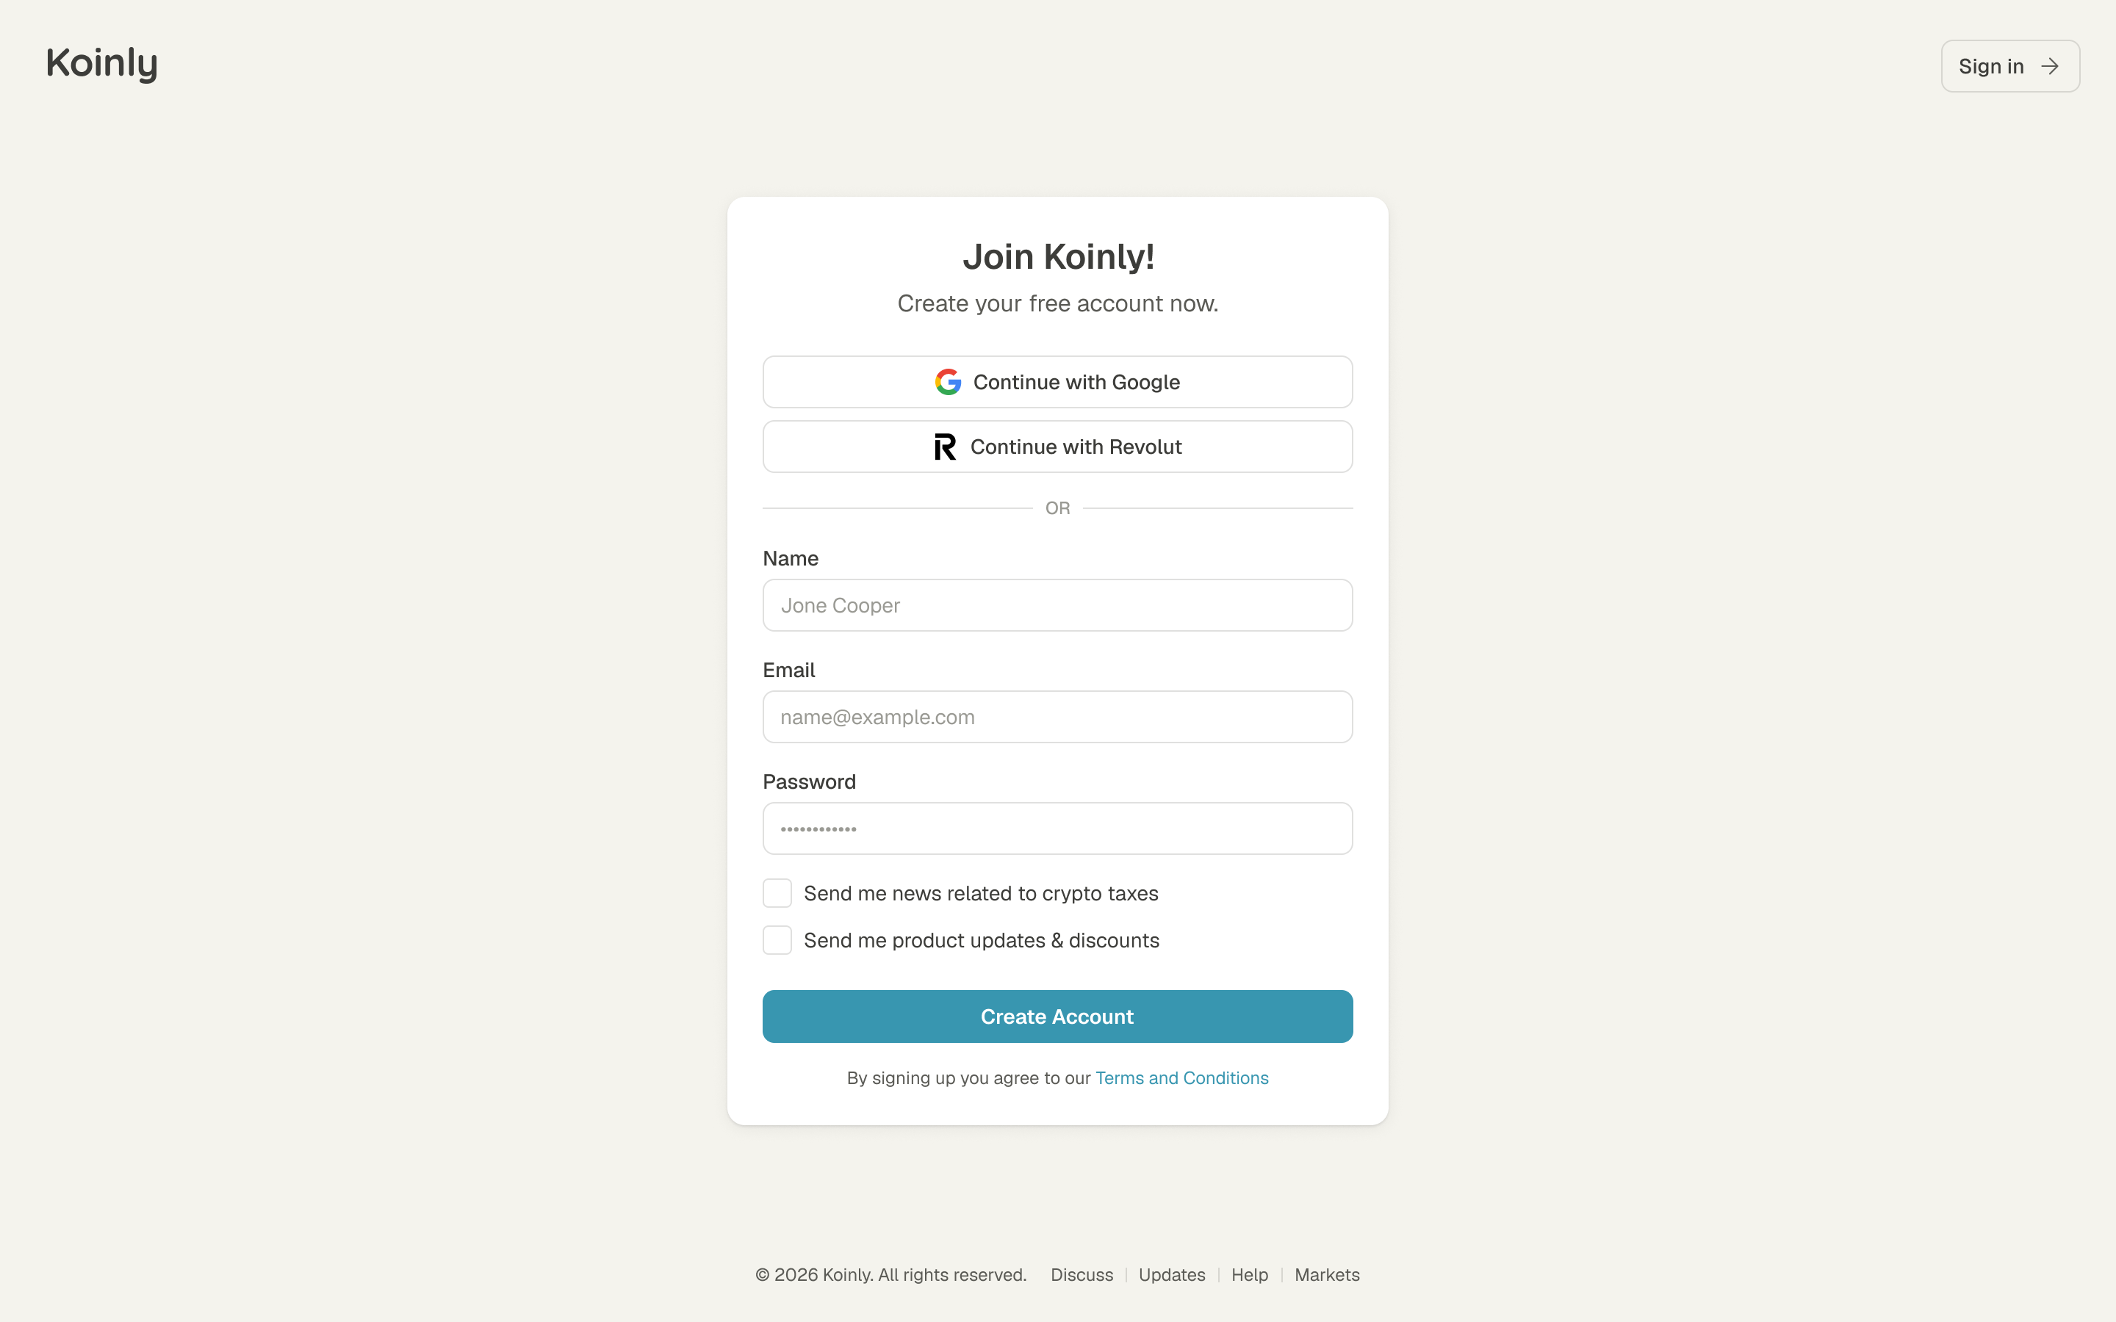This screenshot has width=2116, height=1322.
Task: Click the Email field label
Action: 788,670
